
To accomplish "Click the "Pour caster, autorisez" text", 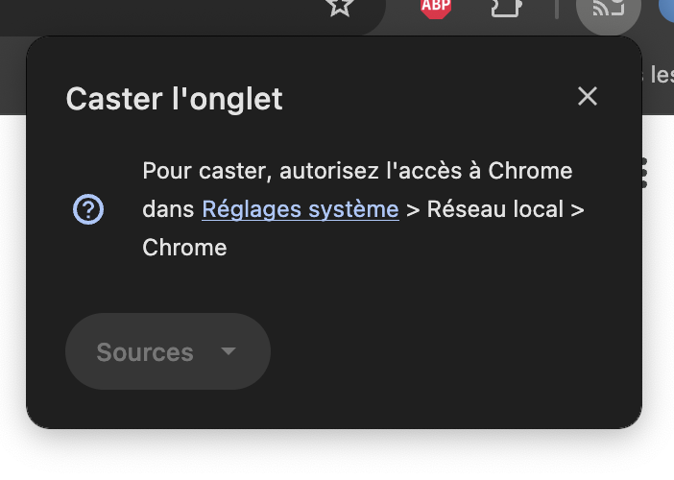I will 251,171.
